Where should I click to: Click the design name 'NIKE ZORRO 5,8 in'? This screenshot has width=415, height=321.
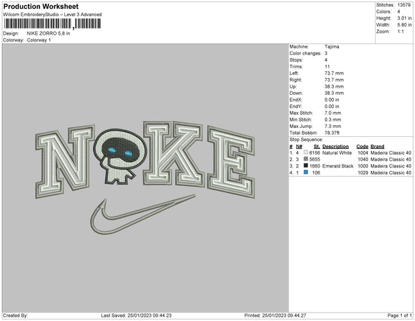pos(48,34)
